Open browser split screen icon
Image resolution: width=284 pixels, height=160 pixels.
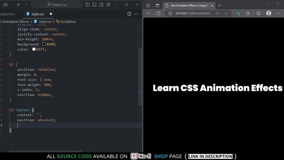(258, 13)
